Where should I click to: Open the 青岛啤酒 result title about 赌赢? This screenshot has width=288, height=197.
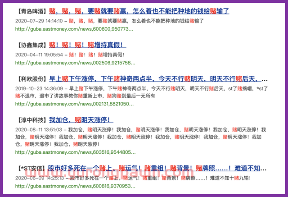click(x=139, y=11)
